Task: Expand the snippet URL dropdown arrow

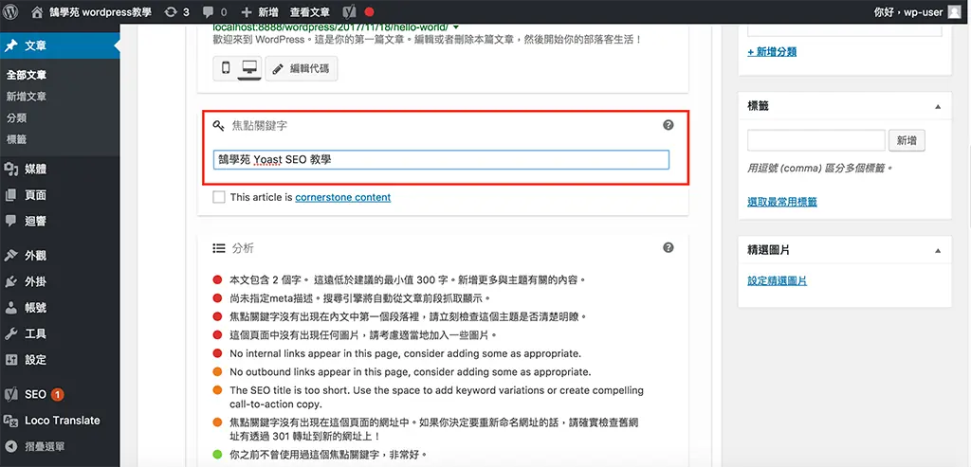Action: 456,27
